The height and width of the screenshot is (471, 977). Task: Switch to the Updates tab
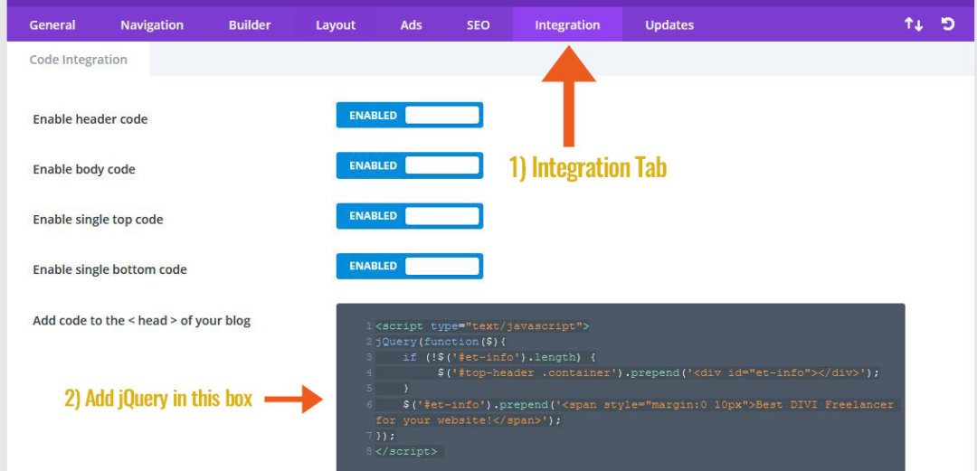pyautogui.click(x=669, y=25)
